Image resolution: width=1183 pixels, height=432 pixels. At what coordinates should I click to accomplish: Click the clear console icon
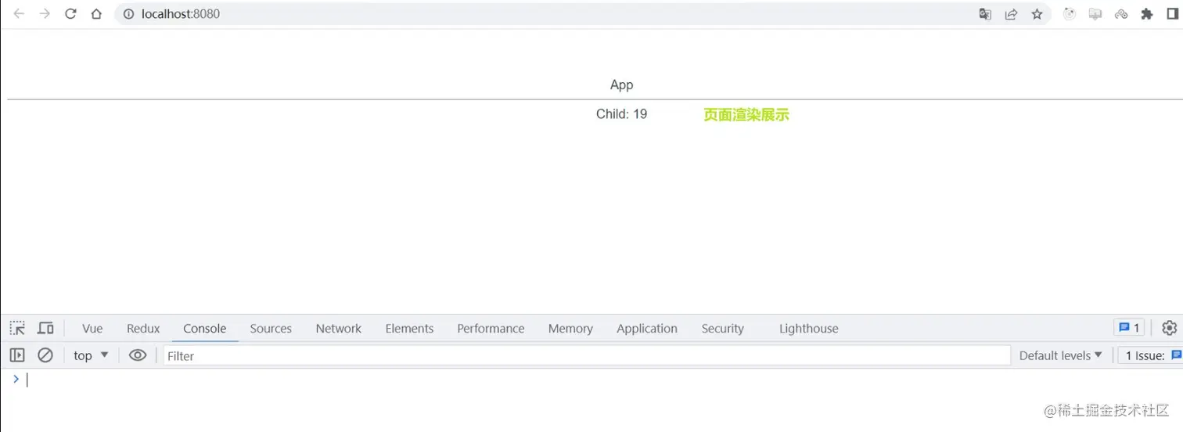coord(45,355)
